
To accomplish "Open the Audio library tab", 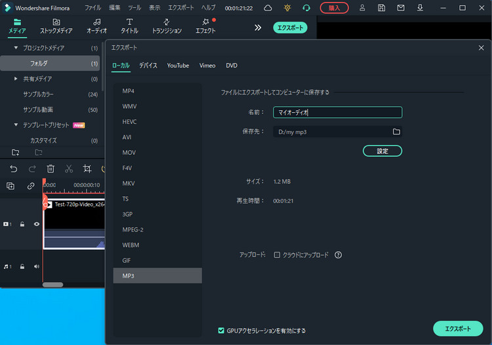I will 97,26.
